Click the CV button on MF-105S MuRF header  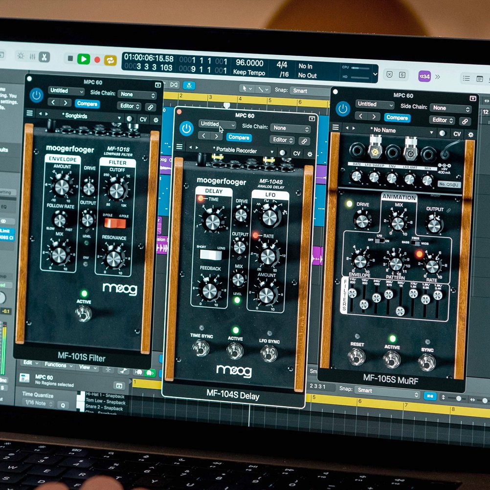457,133
